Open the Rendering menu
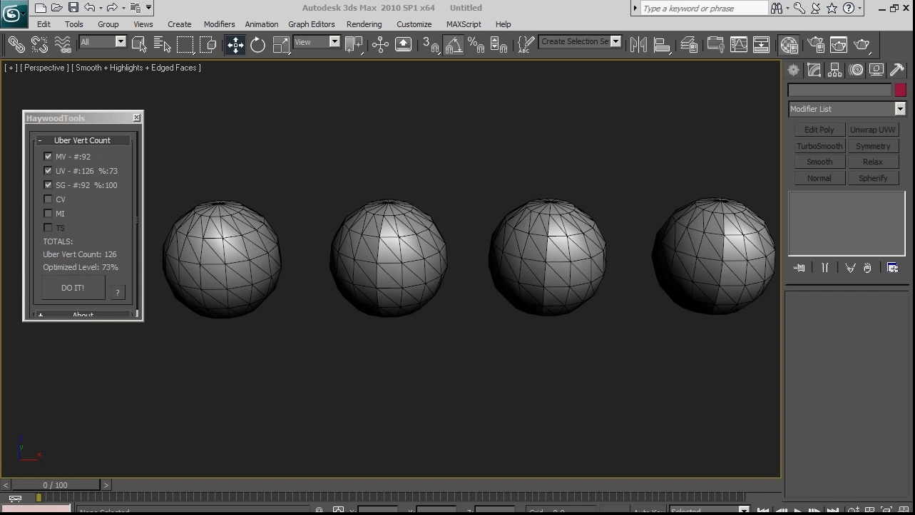Image resolution: width=915 pixels, height=515 pixels. click(364, 24)
